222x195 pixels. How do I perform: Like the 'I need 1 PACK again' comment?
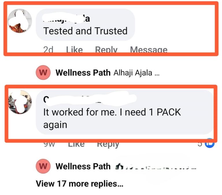pyautogui.click(x=76, y=144)
